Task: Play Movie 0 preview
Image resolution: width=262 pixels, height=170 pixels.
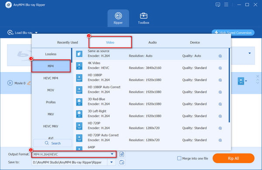Action: tap(10, 83)
